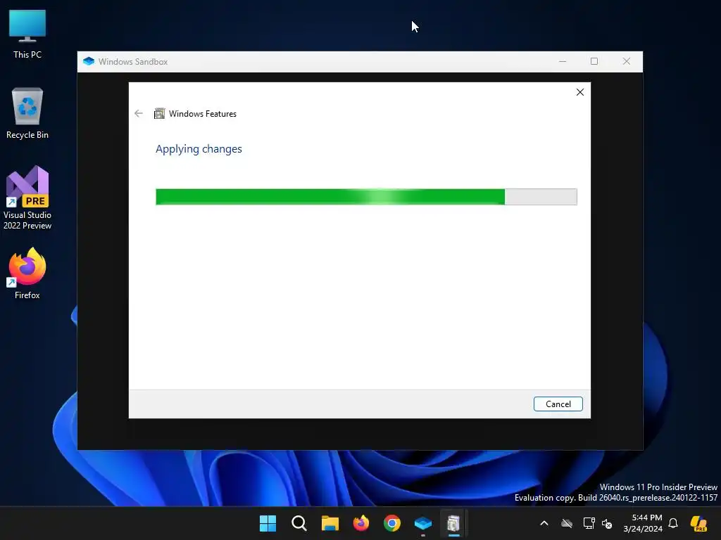Open File Explorer from taskbar
721x540 pixels.
coord(330,523)
